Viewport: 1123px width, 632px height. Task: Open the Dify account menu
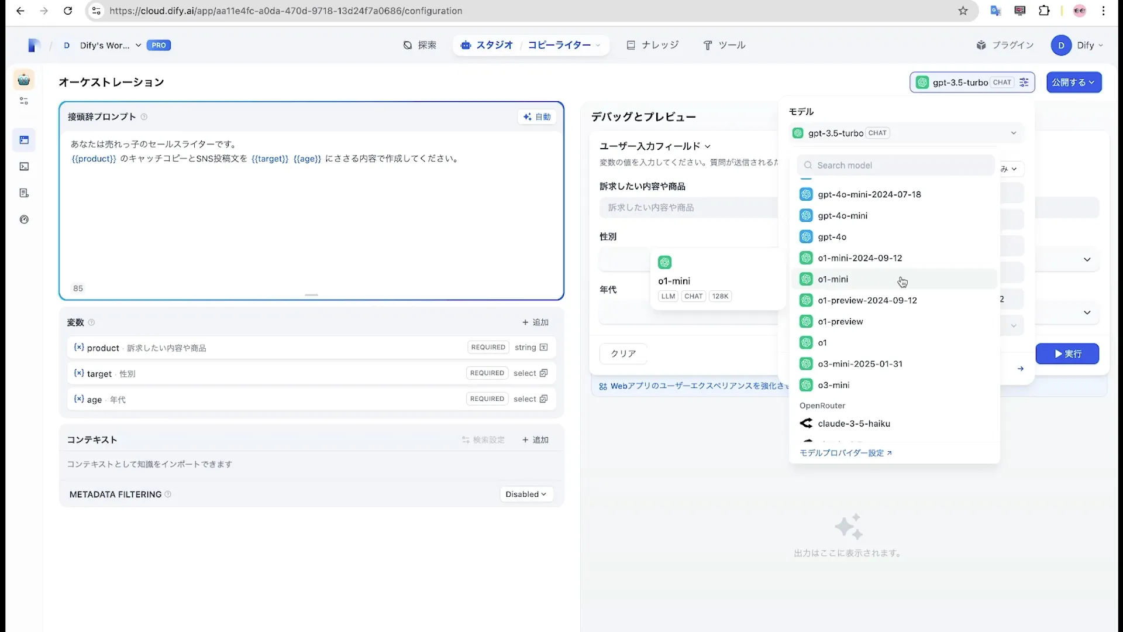pyautogui.click(x=1077, y=45)
